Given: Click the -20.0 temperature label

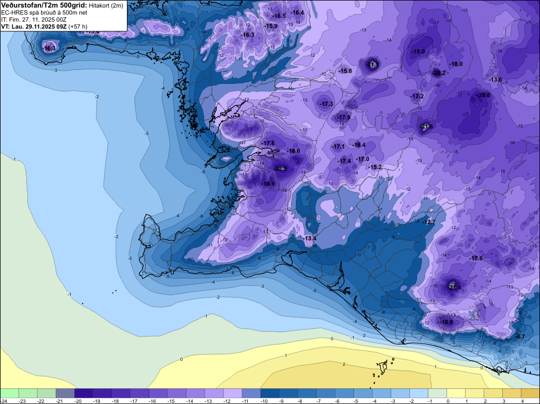Looking at the screenshot, I should [x=483, y=96].
